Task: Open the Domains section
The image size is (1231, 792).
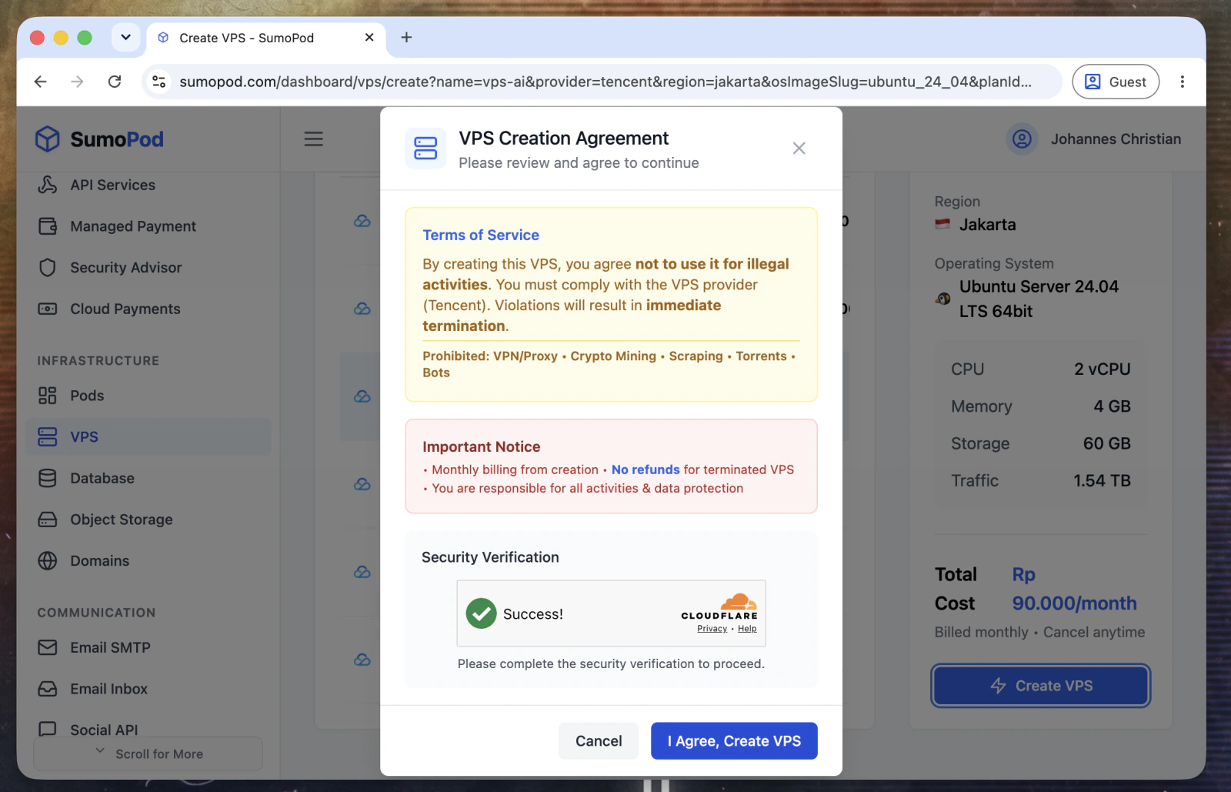Action: click(148, 561)
